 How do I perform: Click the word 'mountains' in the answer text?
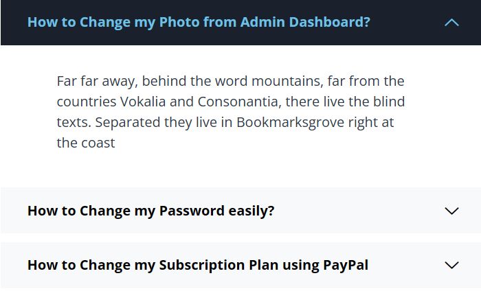pos(287,81)
